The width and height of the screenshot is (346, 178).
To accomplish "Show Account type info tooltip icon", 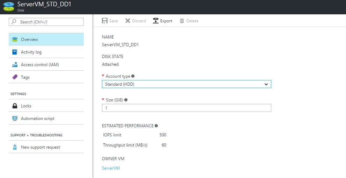I will click(x=133, y=76).
